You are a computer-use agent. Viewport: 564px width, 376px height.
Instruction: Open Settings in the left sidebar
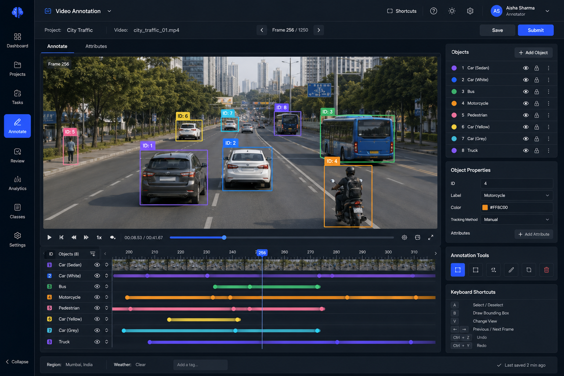click(17, 240)
